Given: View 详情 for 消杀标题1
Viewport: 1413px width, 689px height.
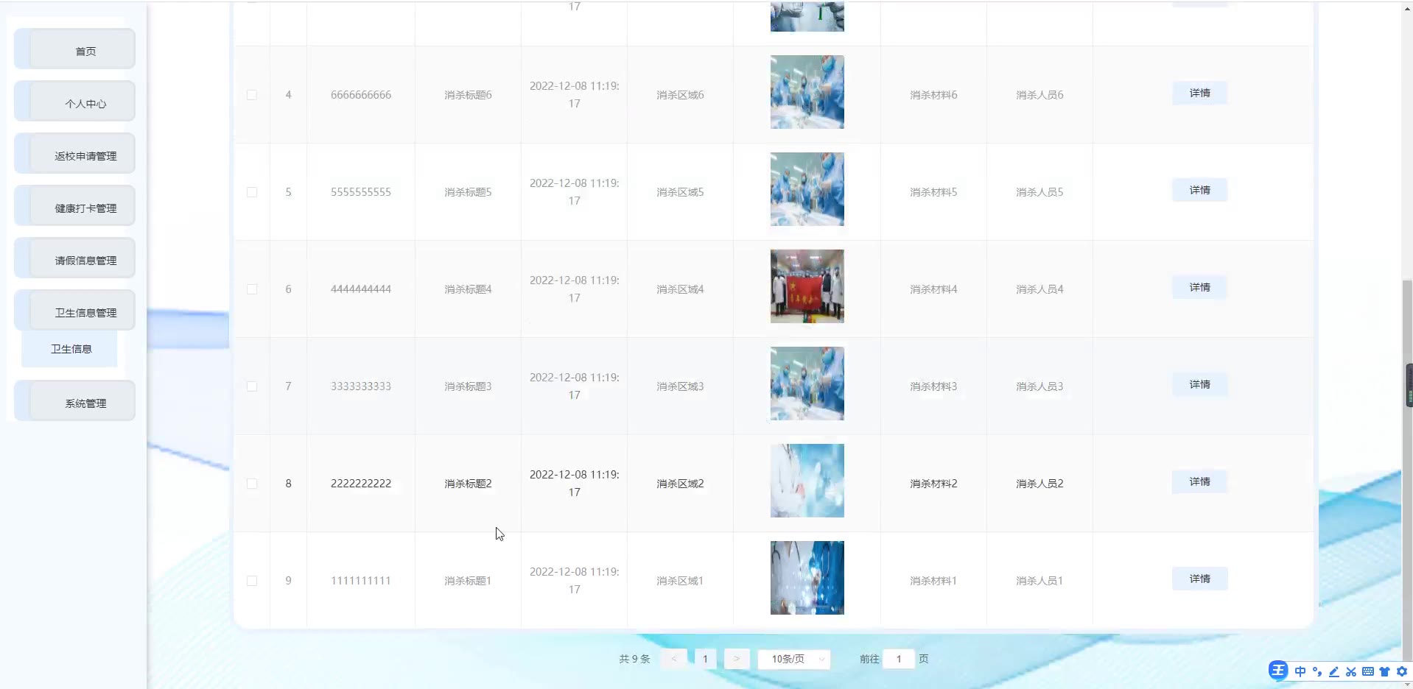Looking at the screenshot, I should (1199, 579).
